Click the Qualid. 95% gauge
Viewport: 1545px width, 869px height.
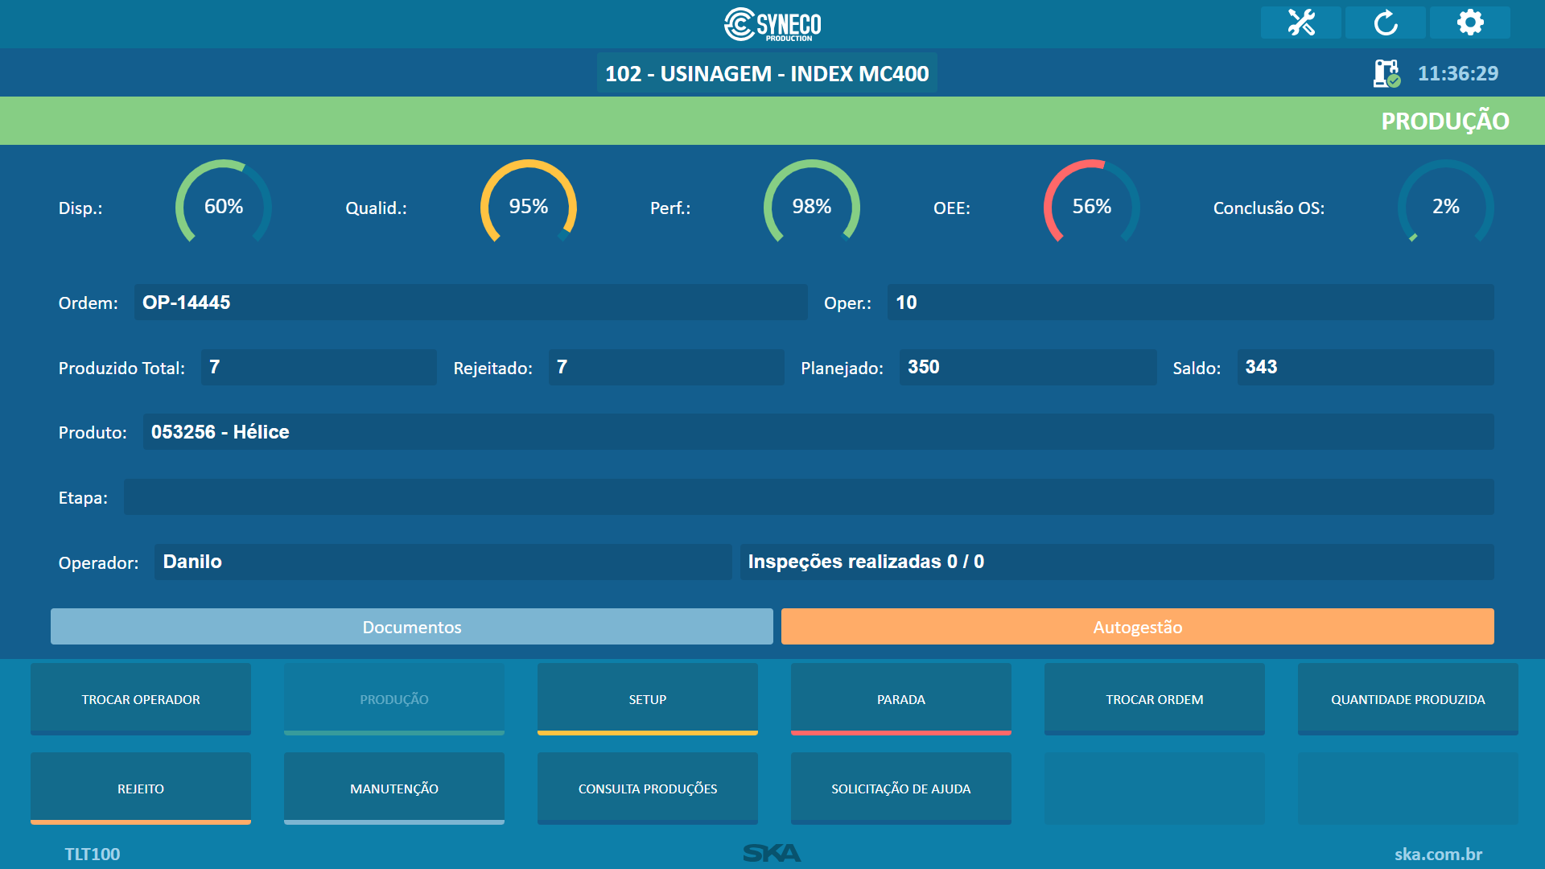click(x=529, y=203)
